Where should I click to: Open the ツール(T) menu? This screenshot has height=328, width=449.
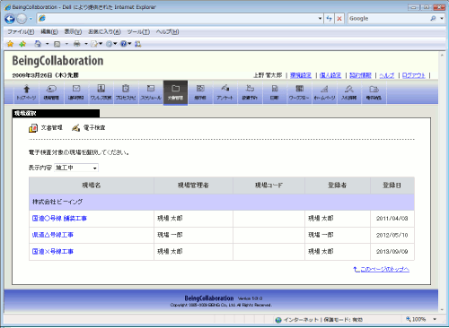coord(138,31)
